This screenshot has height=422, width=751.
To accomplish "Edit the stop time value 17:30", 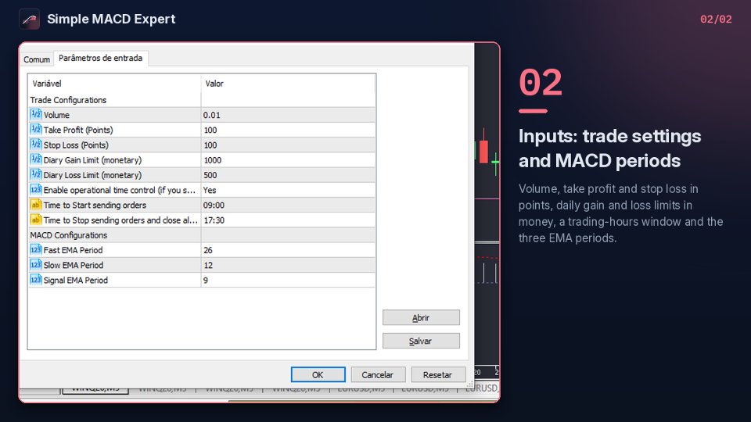I will [x=288, y=220].
